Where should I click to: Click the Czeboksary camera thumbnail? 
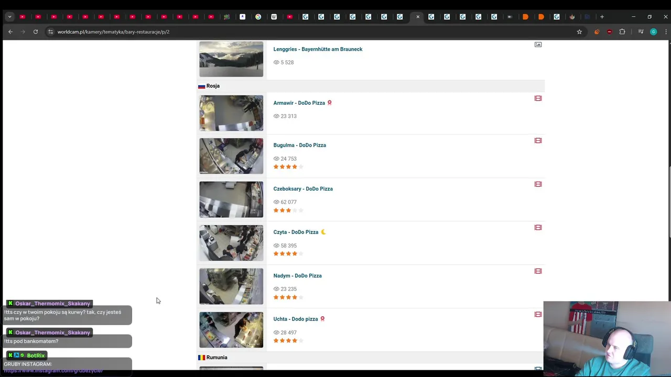click(231, 199)
